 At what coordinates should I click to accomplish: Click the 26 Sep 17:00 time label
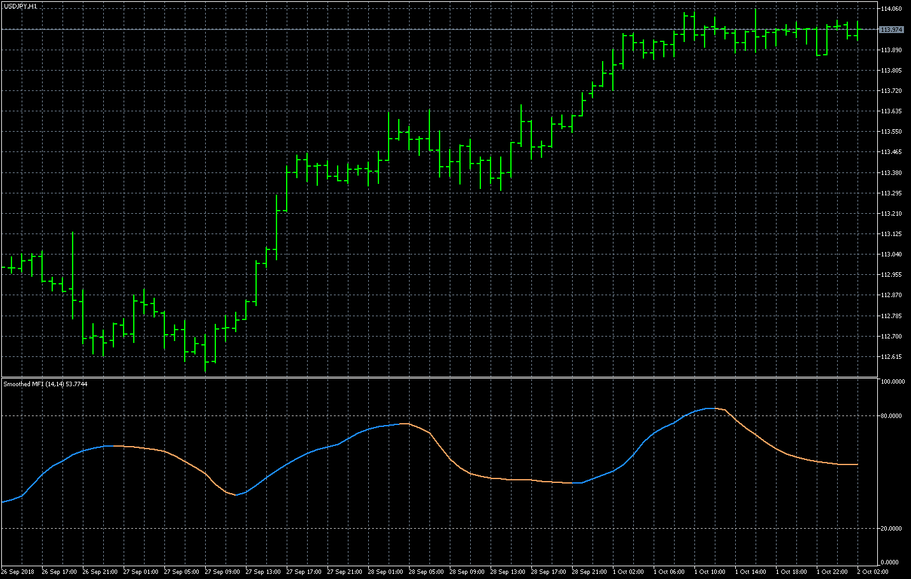(x=59, y=572)
